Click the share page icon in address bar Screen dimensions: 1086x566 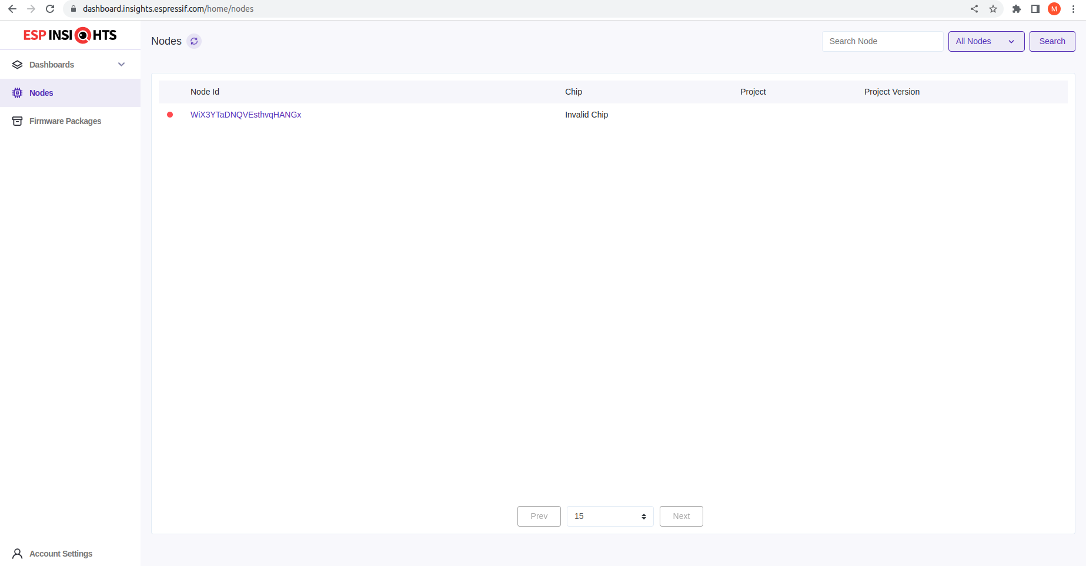pos(974,9)
